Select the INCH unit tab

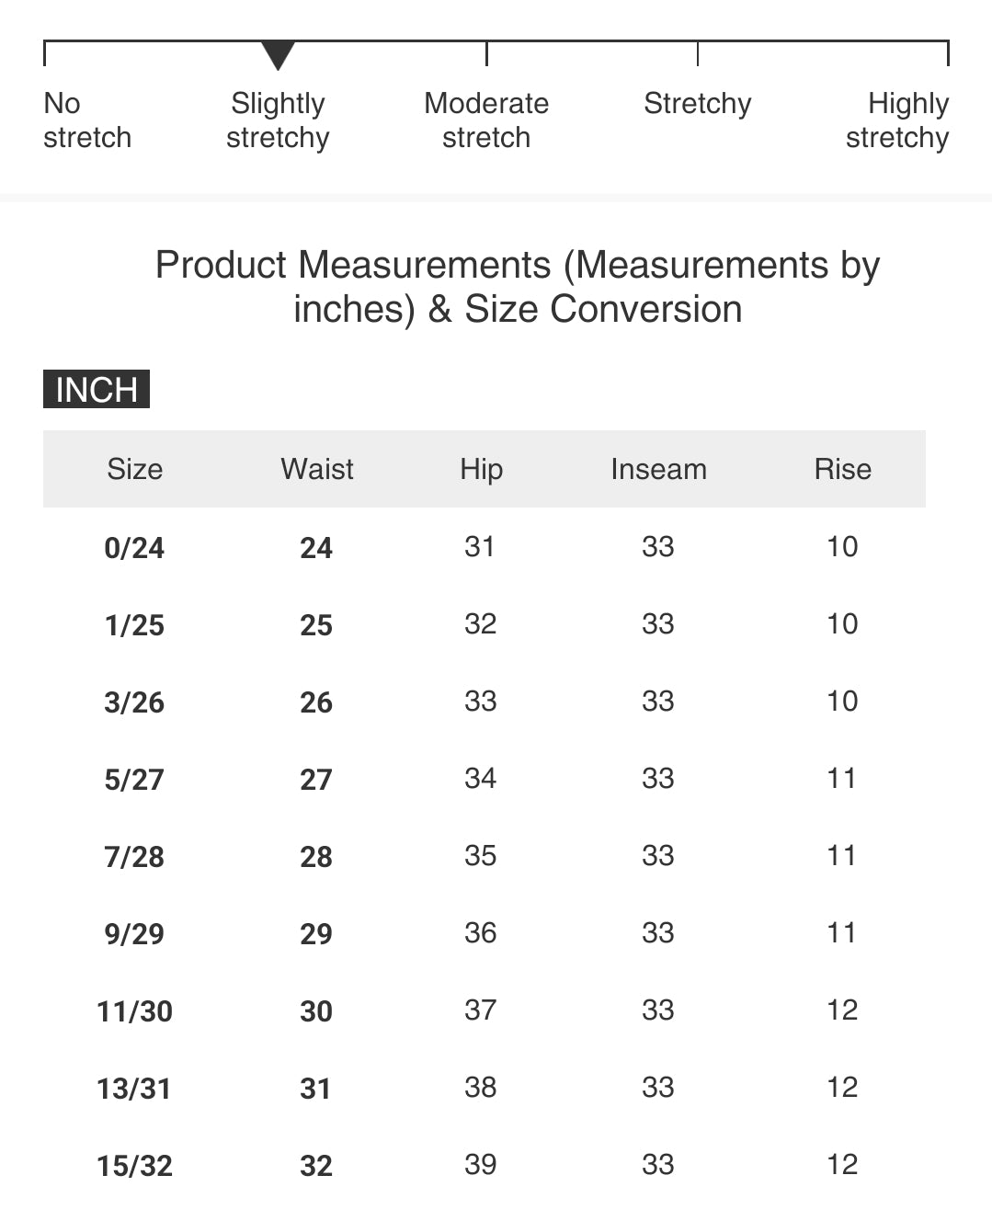pos(97,389)
